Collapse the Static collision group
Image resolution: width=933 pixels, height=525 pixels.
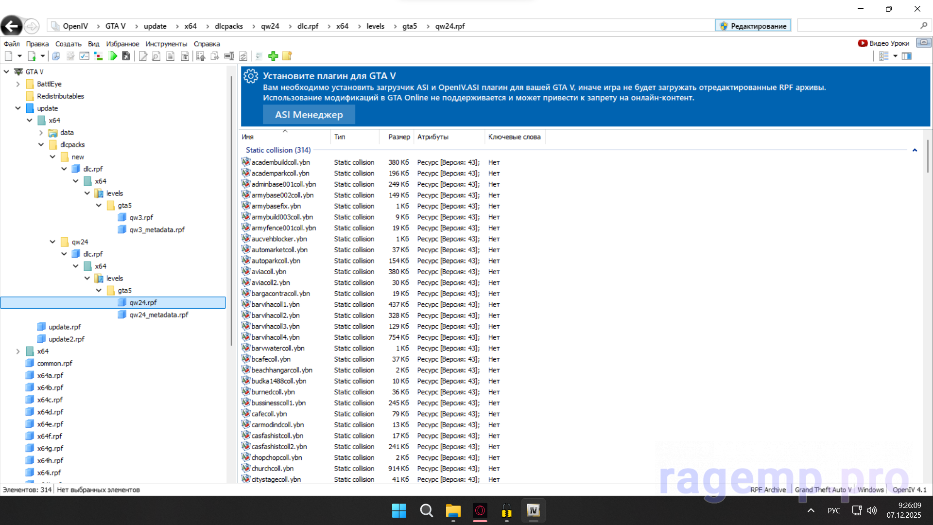[x=915, y=150]
